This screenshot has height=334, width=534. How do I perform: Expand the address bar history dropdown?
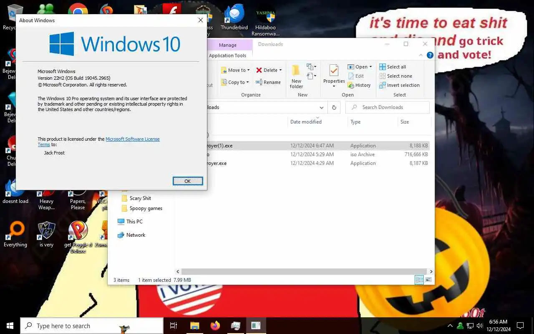[x=321, y=107]
